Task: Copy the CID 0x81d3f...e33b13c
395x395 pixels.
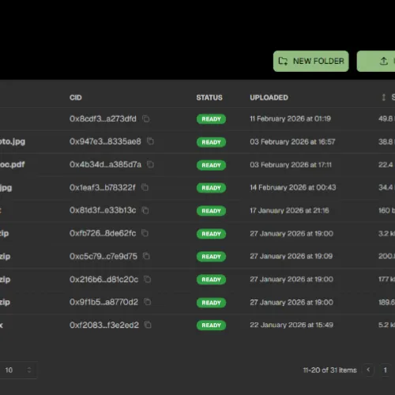Action: (x=145, y=210)
